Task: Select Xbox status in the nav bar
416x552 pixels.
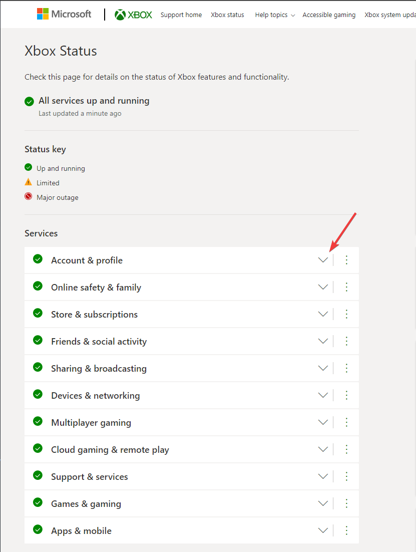Action: pyautogui.click(x=227, y=15)
